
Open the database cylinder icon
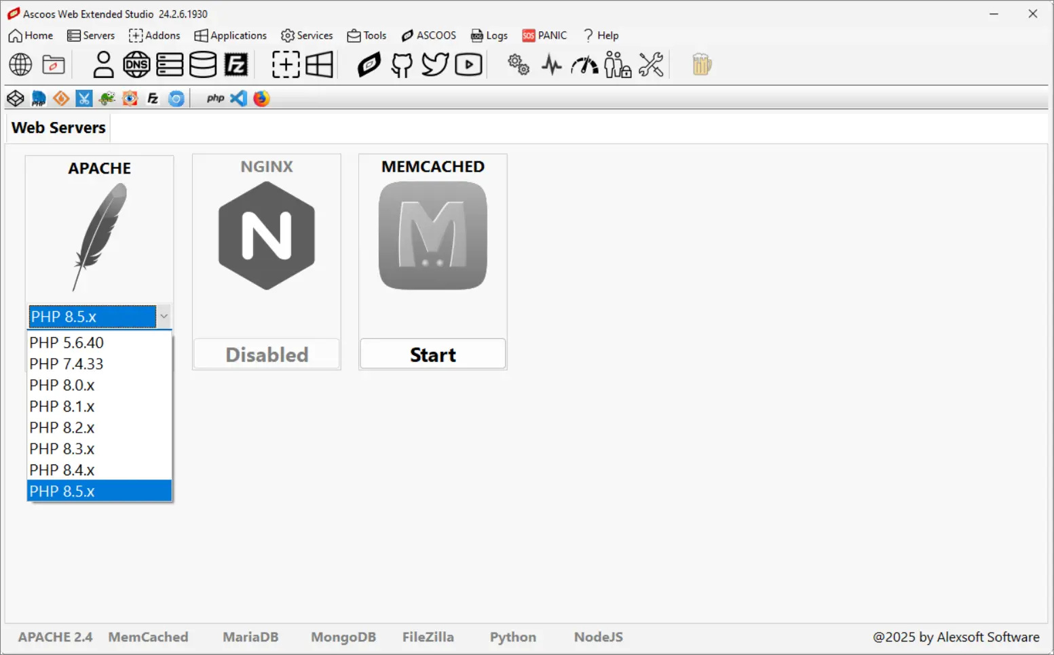203,65
